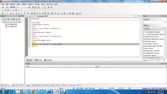The height and width of the screenshot is (94, 167).
Task: Click the Paragraph mark icon
Action: click(x=25, y=13)
